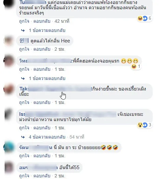Screen dimensions: 163x179
Task: Open reactions on the 42 นาที comment
Action: tap(144, 18)
